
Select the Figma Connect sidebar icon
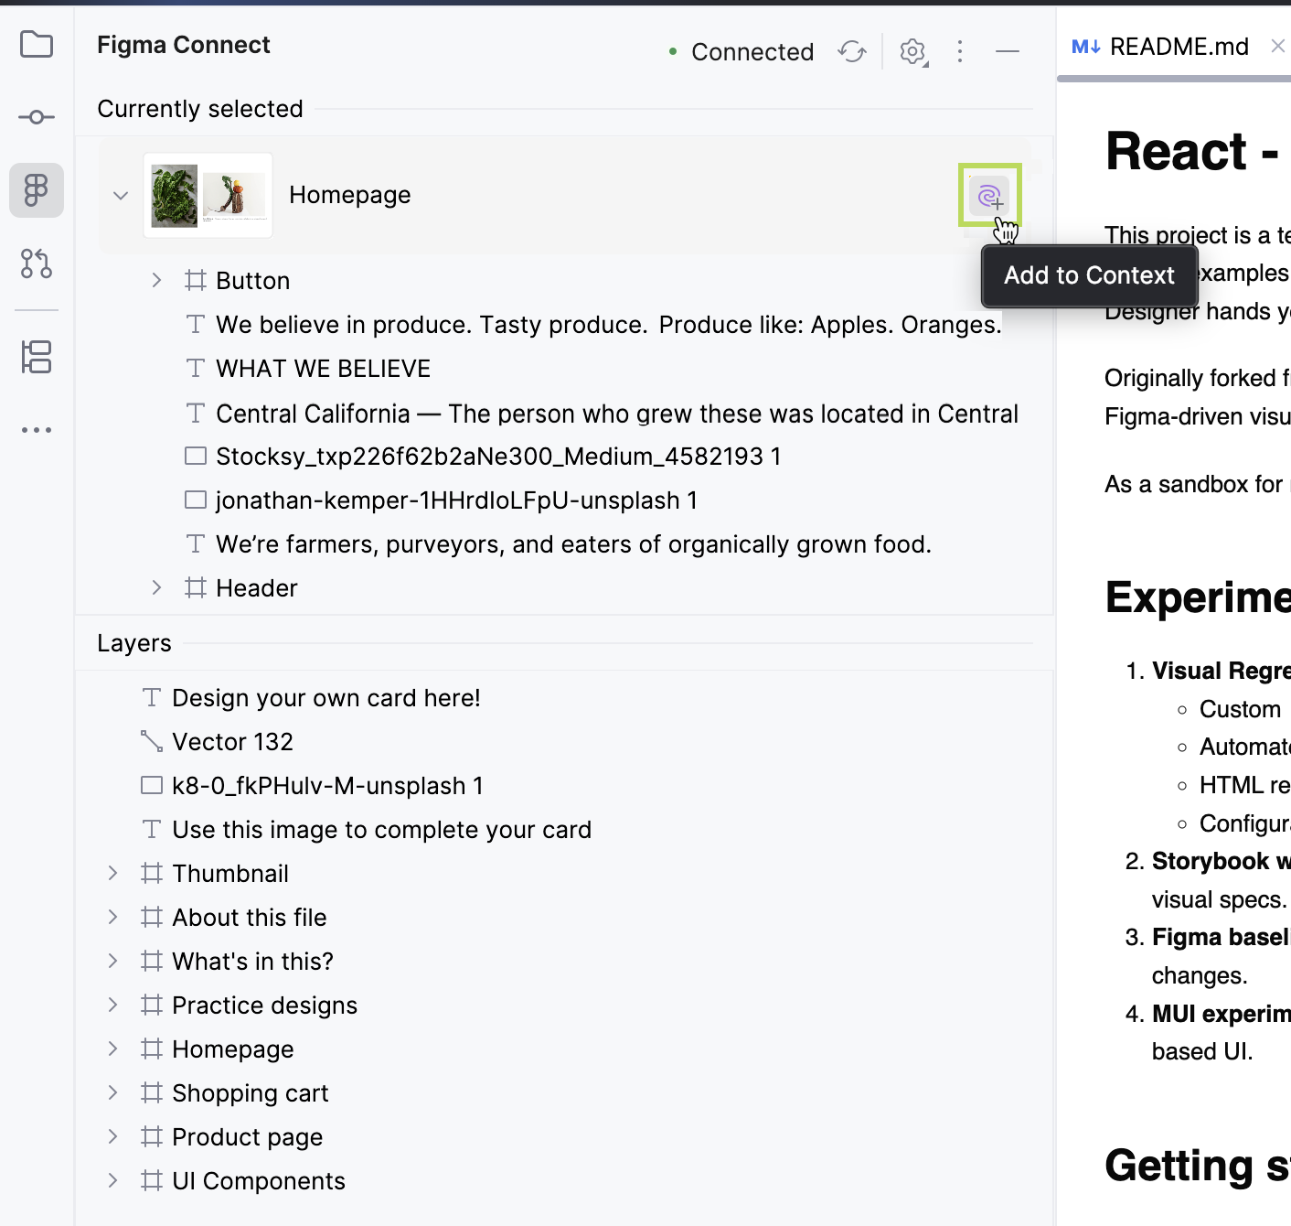(x=37, y=190)
